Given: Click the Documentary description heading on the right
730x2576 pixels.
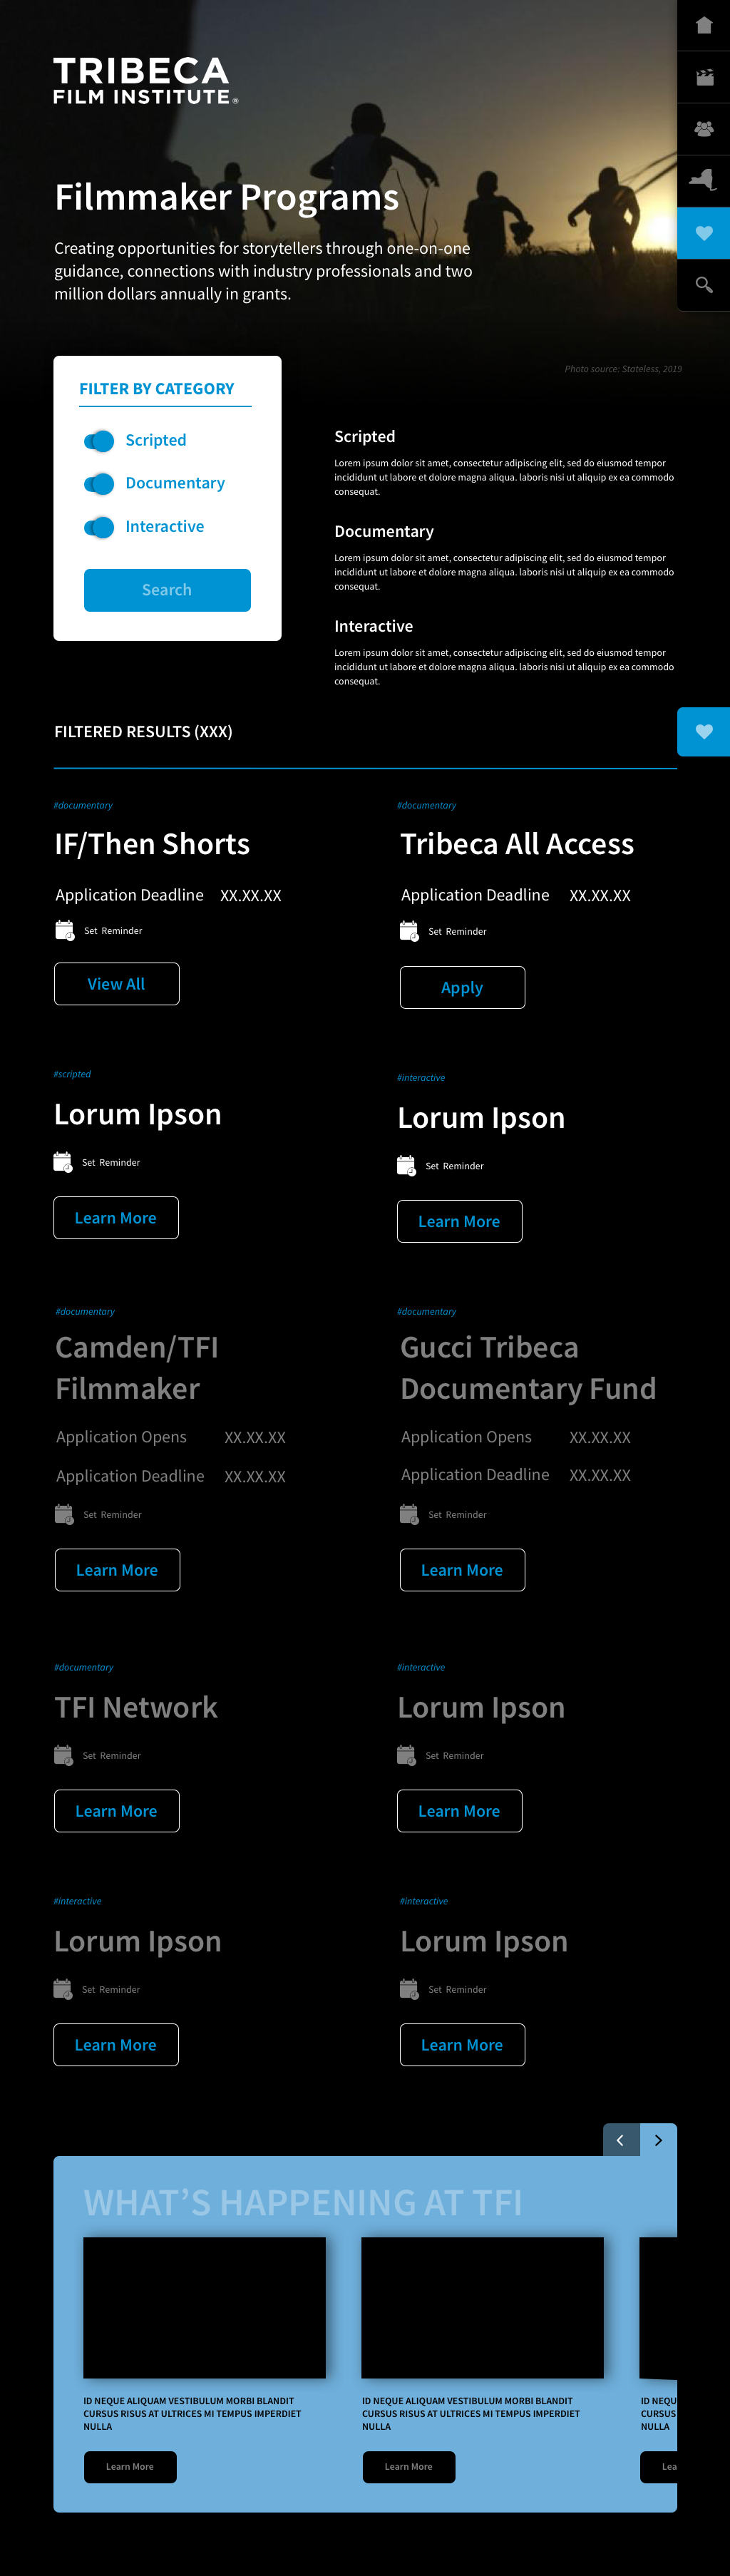Looking at the screenshot, I should tap(384, 531).
